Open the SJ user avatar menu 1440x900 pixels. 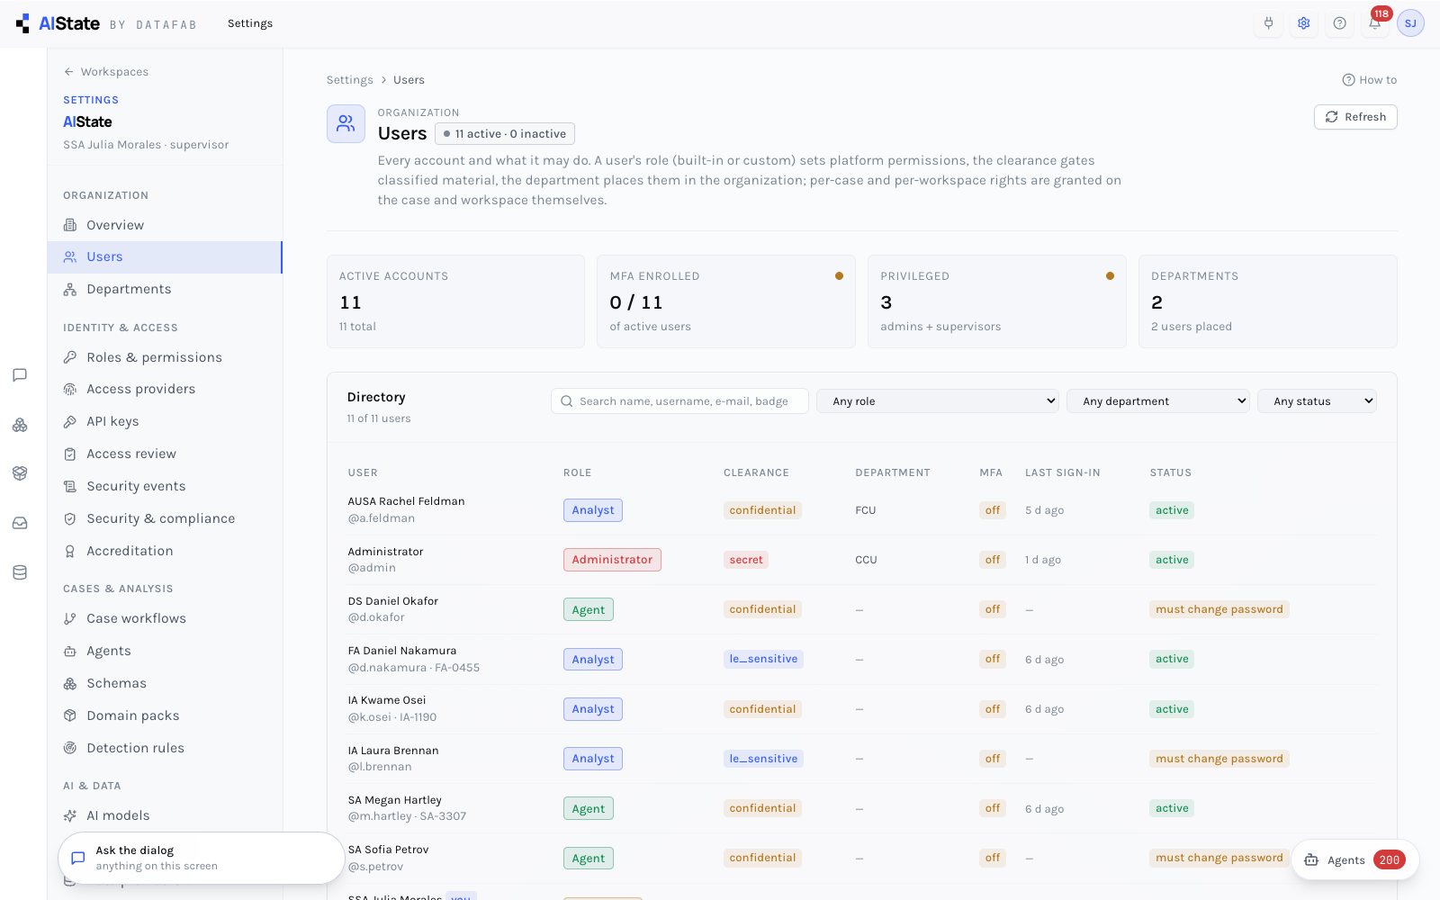pos(1410,23)
